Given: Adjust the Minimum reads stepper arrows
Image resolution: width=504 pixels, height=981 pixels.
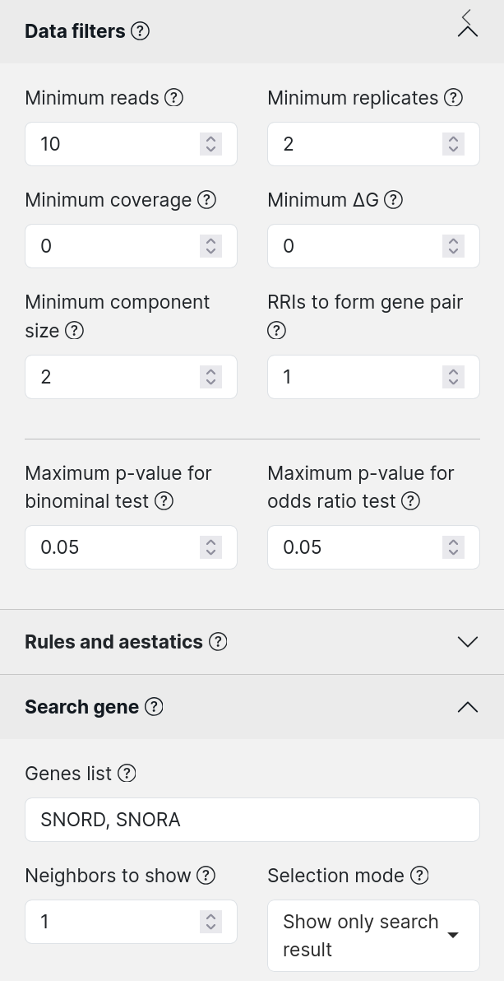Looking at the screenshot, I should [x=211, y=144].
